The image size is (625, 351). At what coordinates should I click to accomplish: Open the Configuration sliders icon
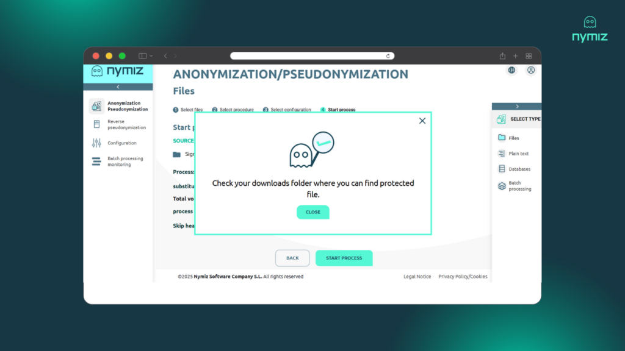click(96, 143)
